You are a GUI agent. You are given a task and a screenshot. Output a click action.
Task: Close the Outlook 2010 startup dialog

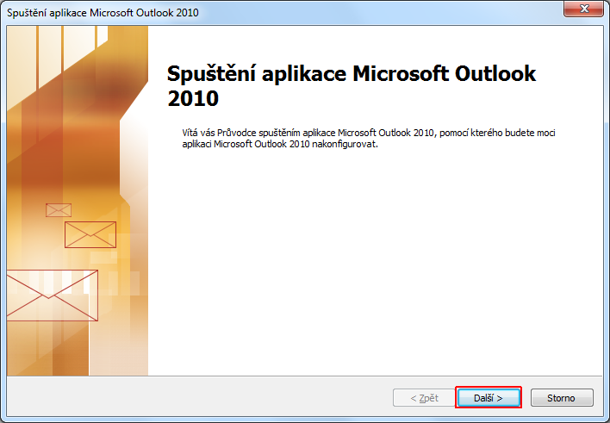coord(583,9)
